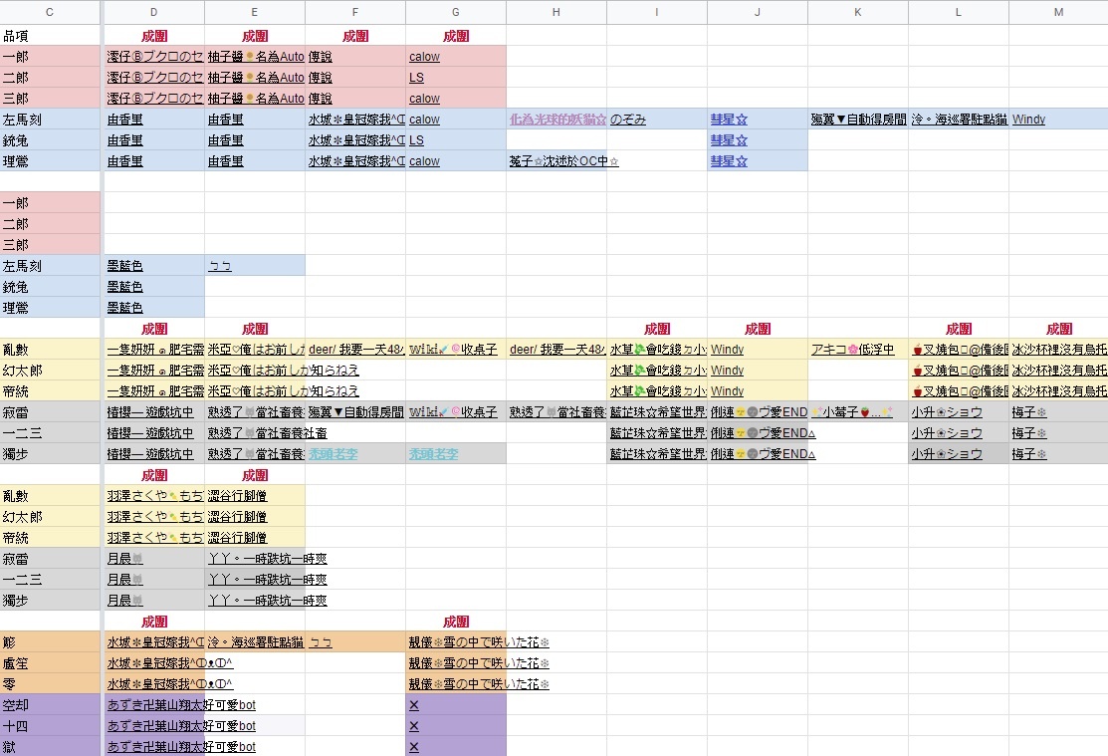The height and width of the screenshot is (756, 1108).
Task: Open 殤翼▼自動得房間 link in 左馬刻 row
Action: point(858,120)
